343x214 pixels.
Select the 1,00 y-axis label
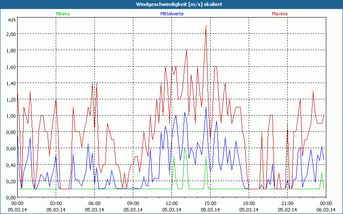pyautogui.click(x=10, y=116)
